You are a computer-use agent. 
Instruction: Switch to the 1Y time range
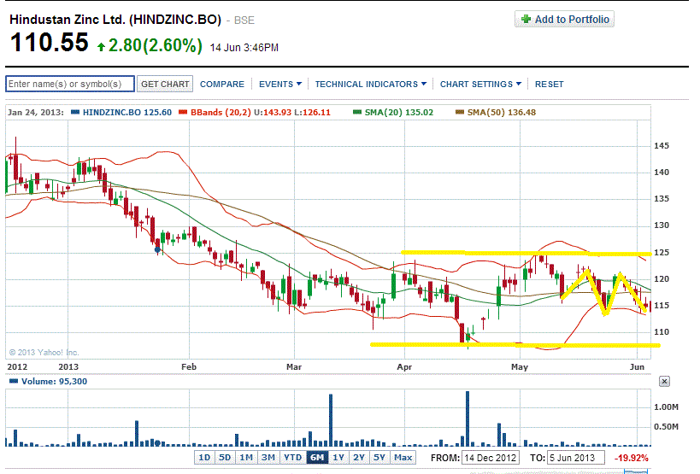pos(338,458)
